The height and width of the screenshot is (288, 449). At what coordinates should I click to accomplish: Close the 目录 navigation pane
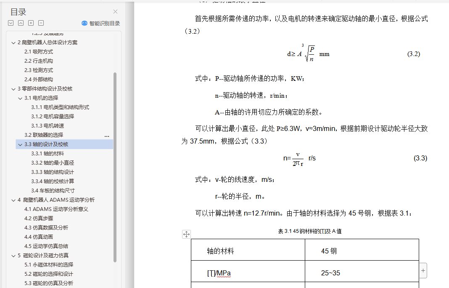point(115,12)
